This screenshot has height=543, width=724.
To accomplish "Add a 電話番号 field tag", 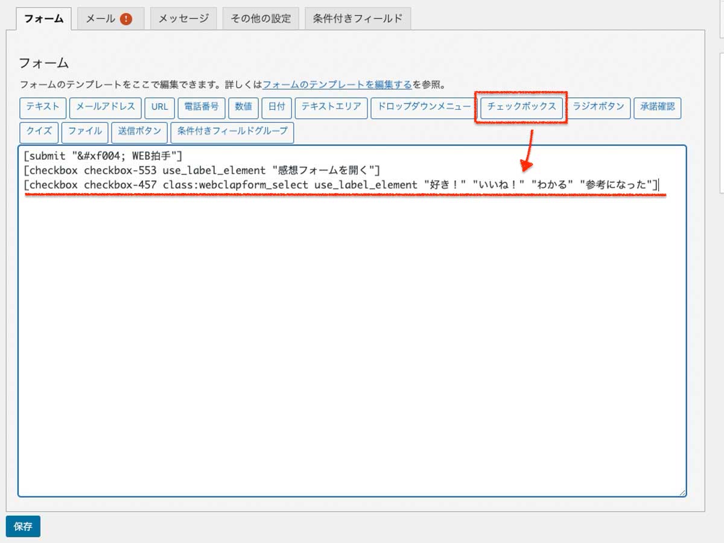I will tap(202, 107).
